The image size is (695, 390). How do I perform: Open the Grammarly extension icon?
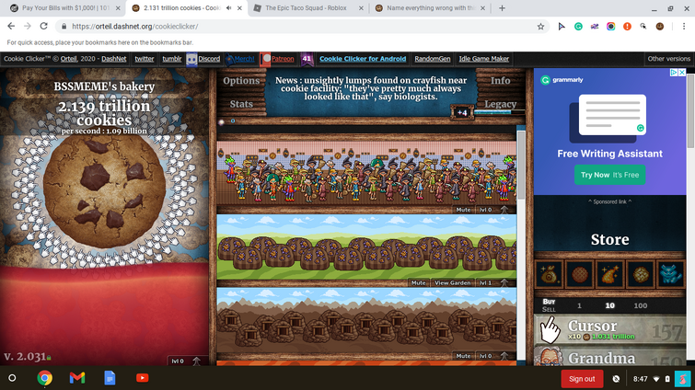(578, 27)
